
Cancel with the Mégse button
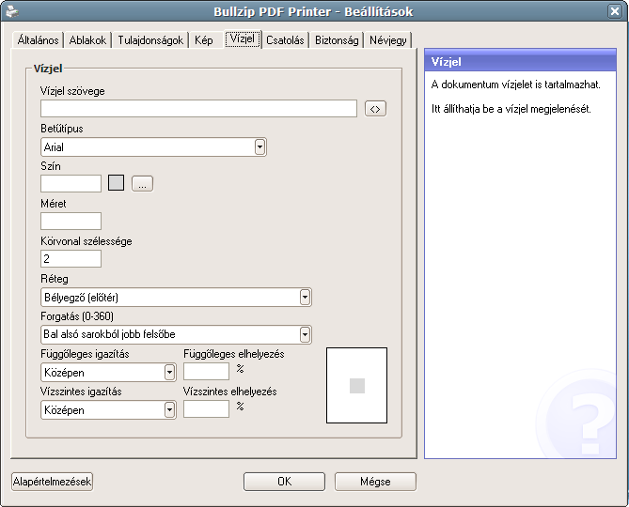[375, 482]
